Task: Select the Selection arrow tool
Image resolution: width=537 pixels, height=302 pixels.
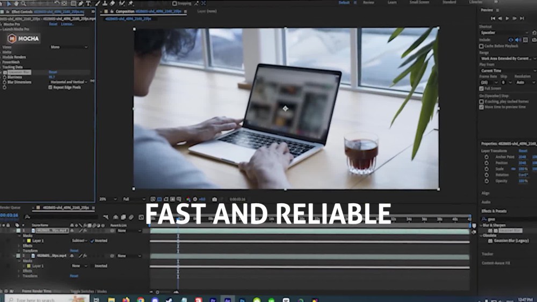Action: (x=9, y=3)
